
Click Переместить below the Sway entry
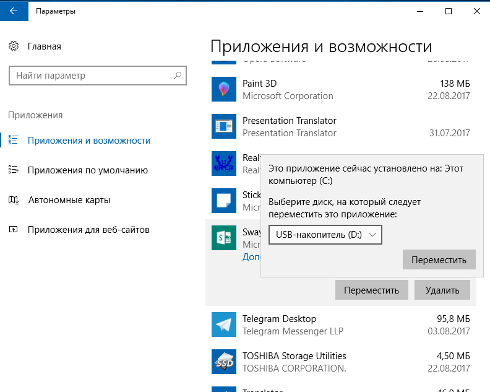click(x=372, y=290)
